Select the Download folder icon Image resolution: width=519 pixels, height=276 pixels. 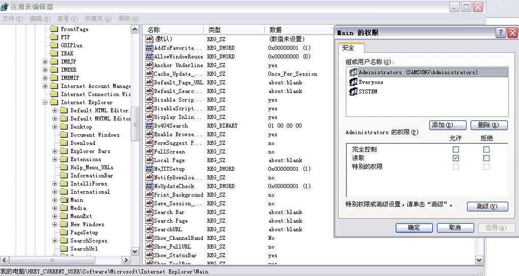point(64,143)
